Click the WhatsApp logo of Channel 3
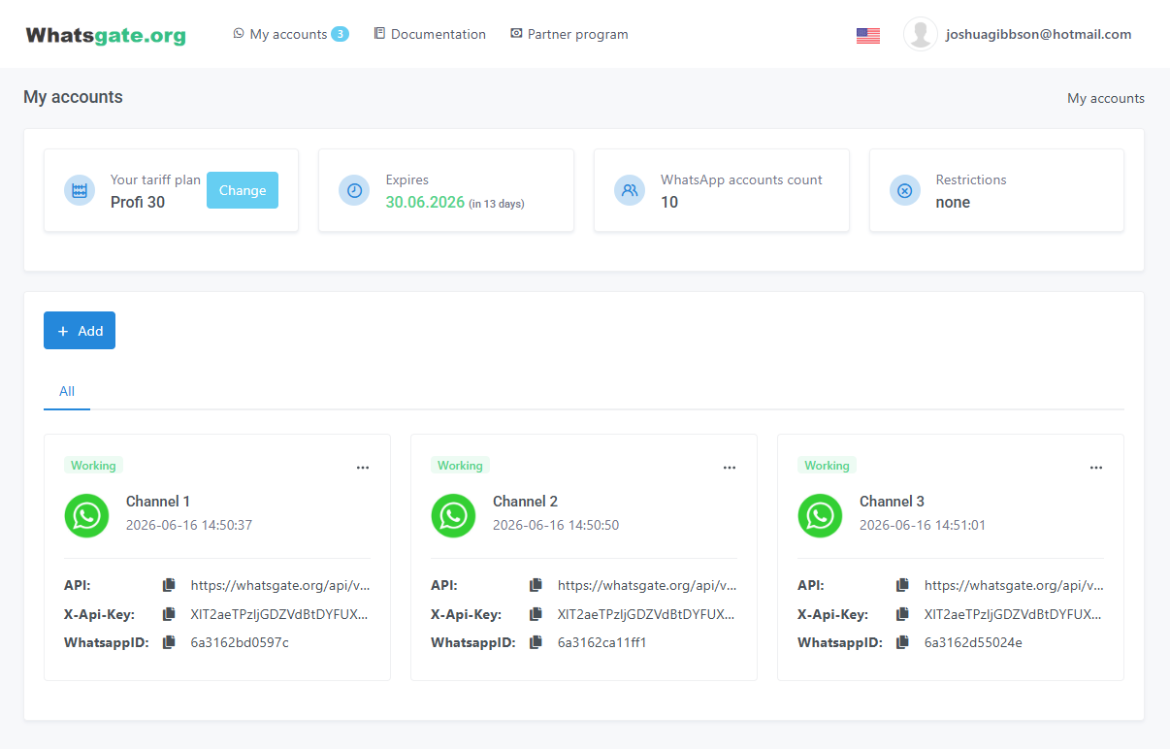Screen dimensions: 1170x749 821,515
